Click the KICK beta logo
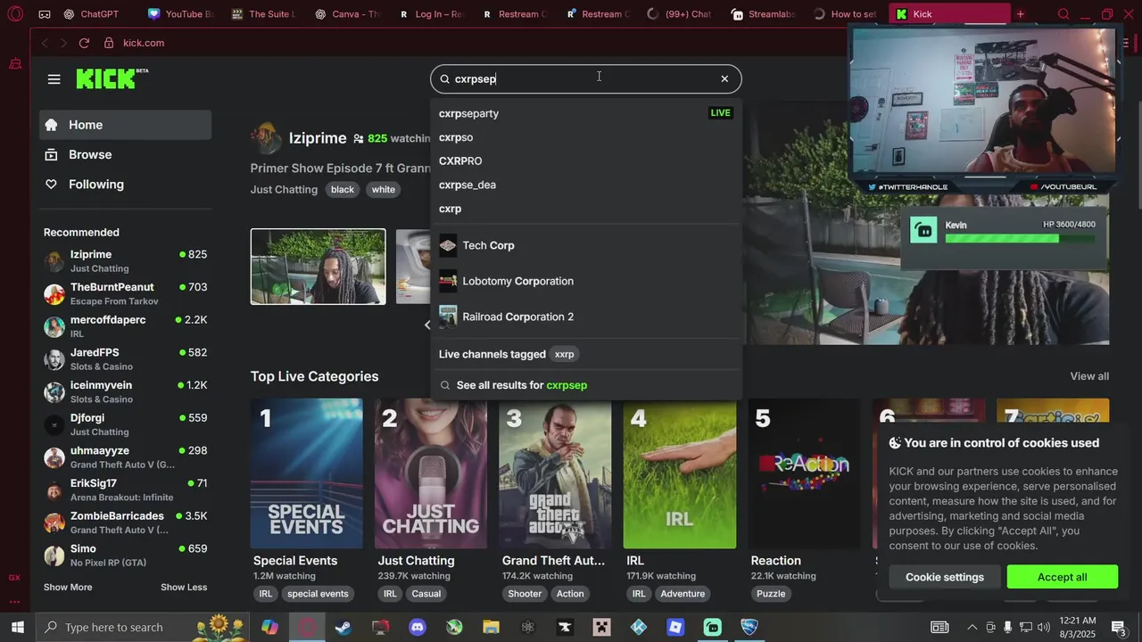1142x642 pixels. click(112, 78)
